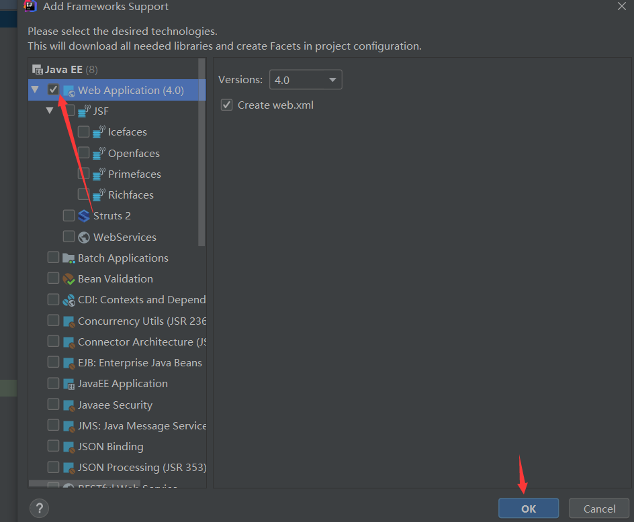
Task: Select the Javaee Security row label
Action: click(x=116, y=405)
